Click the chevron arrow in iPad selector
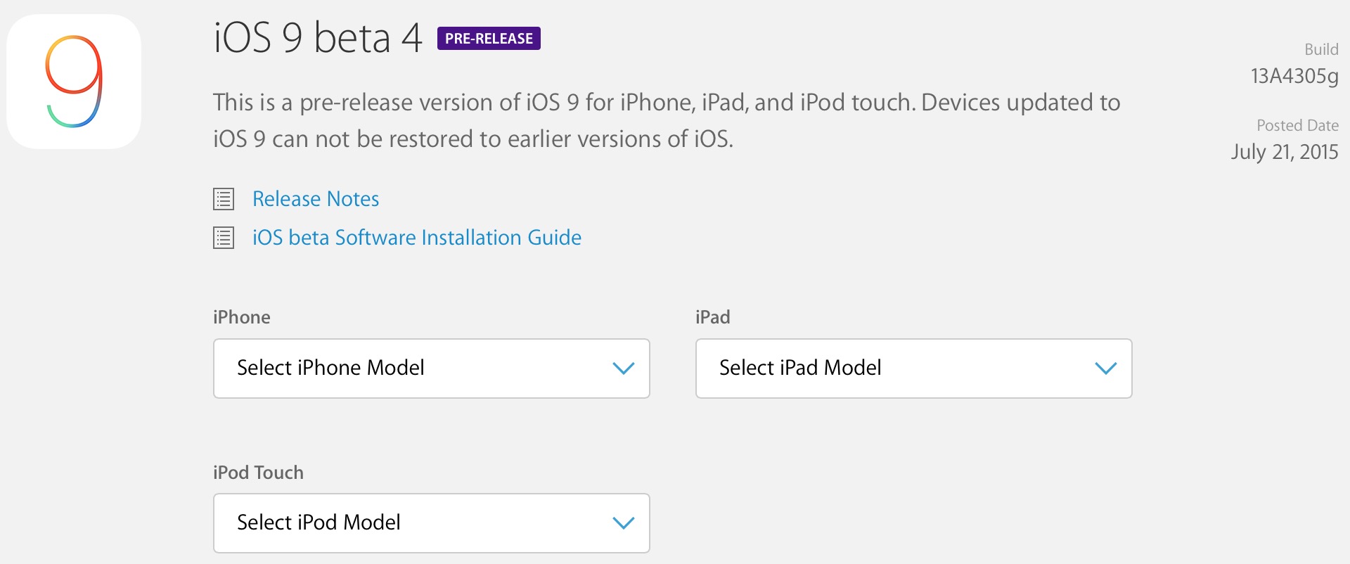 pyautogui.click(x=1106, y=368)
